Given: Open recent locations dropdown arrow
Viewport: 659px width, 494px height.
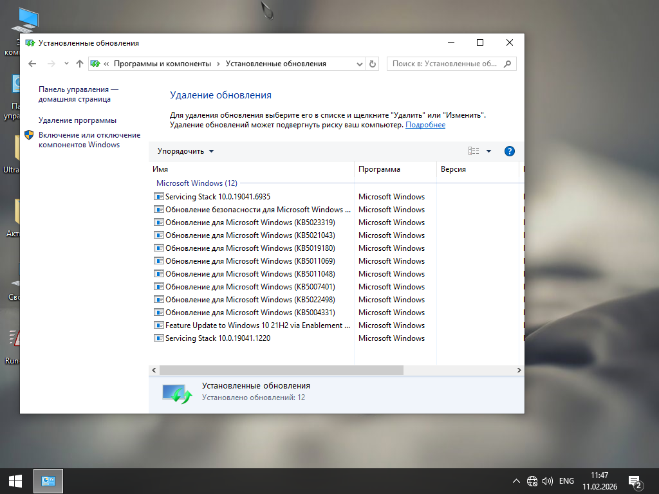Looking at the screenshot, I should [66, 64].
